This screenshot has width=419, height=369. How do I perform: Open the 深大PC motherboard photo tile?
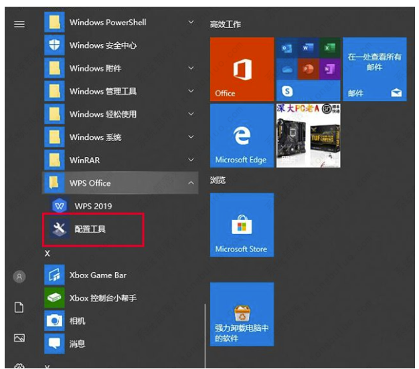tap(308, 136)
